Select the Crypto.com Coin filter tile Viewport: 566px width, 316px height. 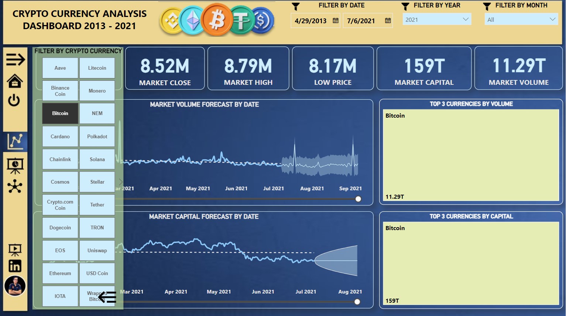click(60, 205)
